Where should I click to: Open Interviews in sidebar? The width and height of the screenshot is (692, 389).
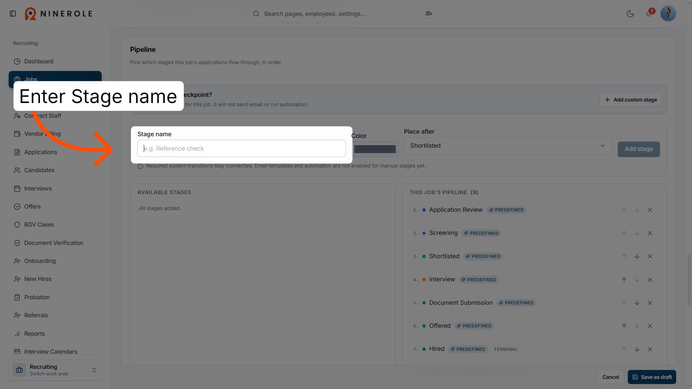coord(55,188)
